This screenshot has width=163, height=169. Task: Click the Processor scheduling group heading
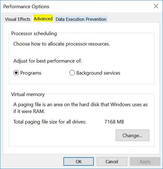tap(34, 34)
